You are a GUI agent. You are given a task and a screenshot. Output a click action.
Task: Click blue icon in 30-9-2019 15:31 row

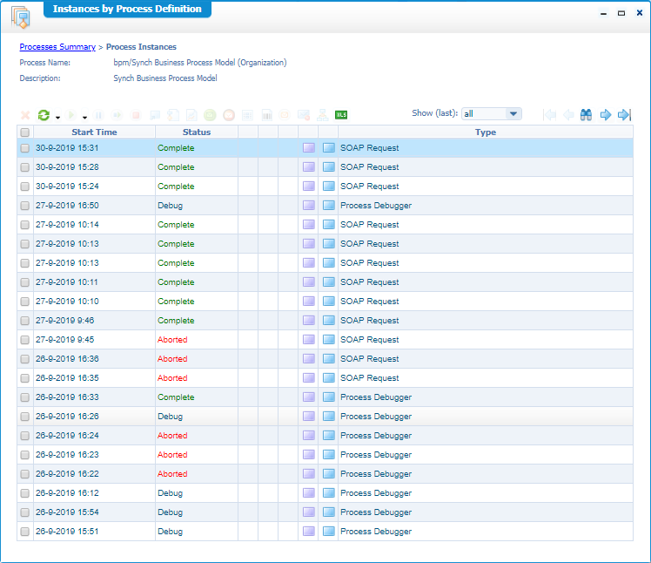328,147
